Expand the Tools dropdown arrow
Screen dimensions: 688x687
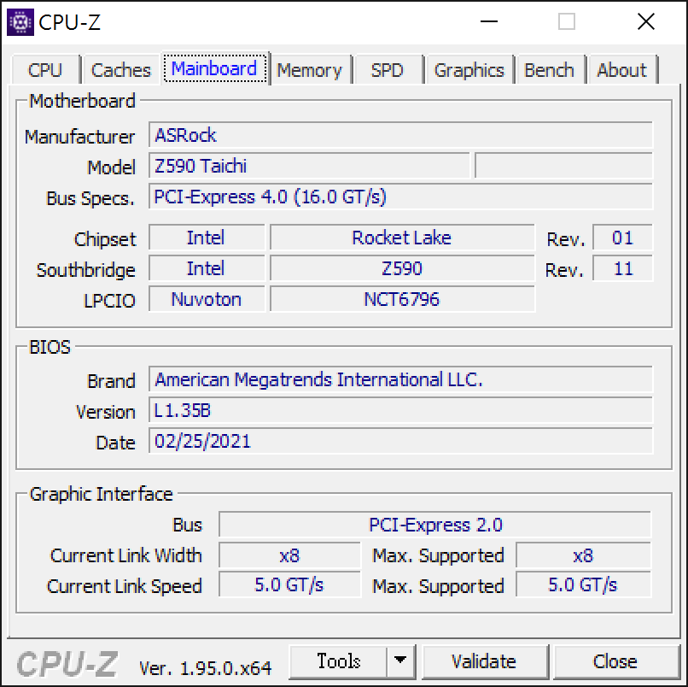pyautogui.click(x=400, y=661)
